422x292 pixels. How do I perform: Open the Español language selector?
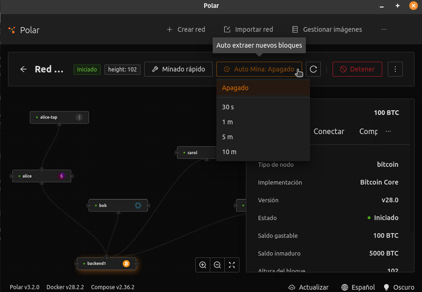pyautogui.click(x=358, y=287)
